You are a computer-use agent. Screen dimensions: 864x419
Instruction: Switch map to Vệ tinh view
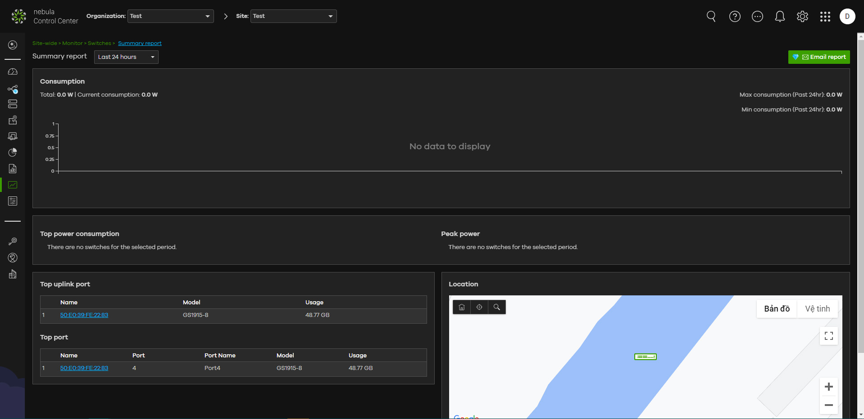pyautogui.click(x=817, y=309)
